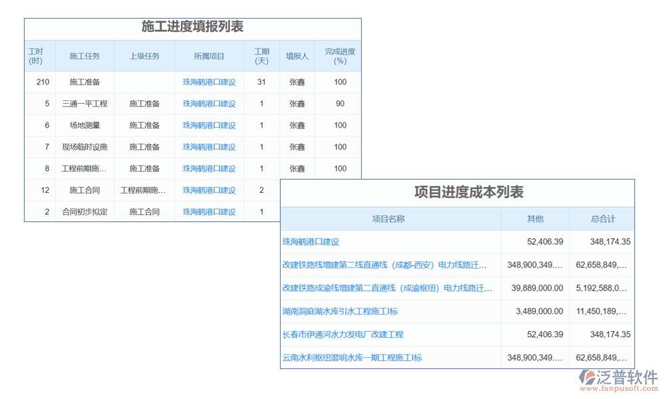This screenshot has width=665, height=399.
Task: Sort by 总合计 column header
Action: pos(602,219)
